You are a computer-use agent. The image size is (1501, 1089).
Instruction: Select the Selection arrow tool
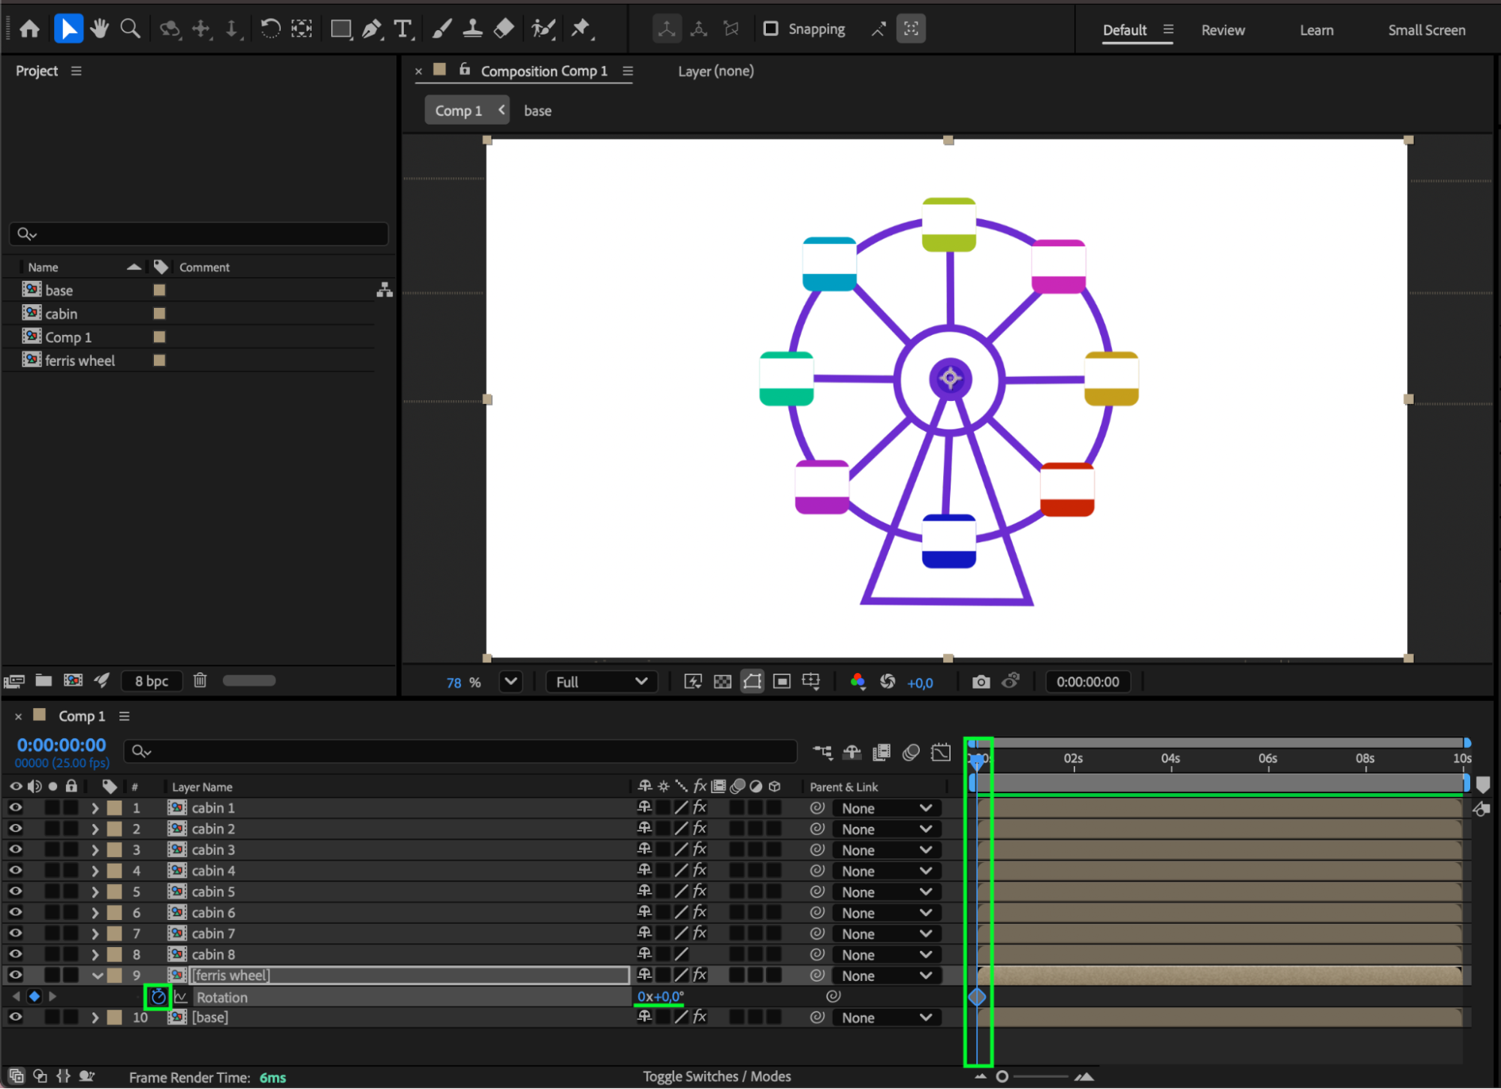[x=68, y=29]
